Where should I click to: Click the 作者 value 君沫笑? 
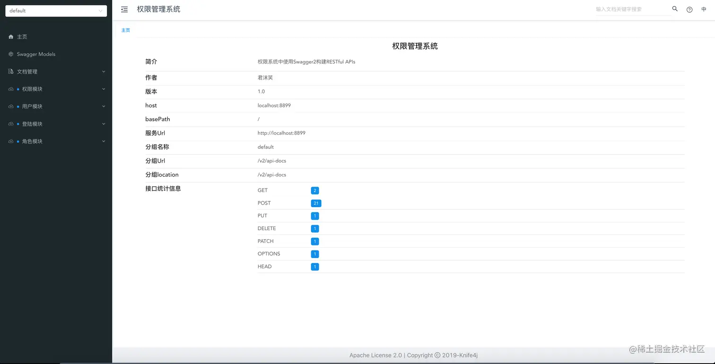pos(265,78)
